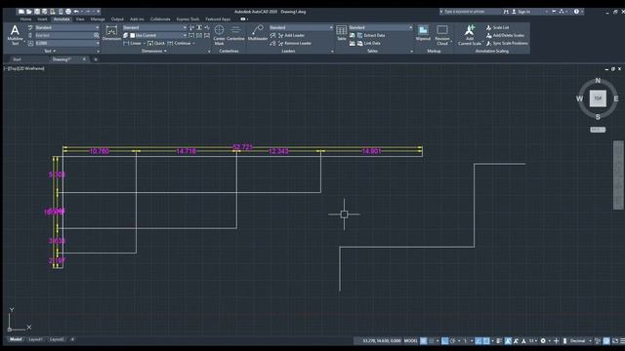
Task: Click the Scale List button
Action: [x=497, y=27]
